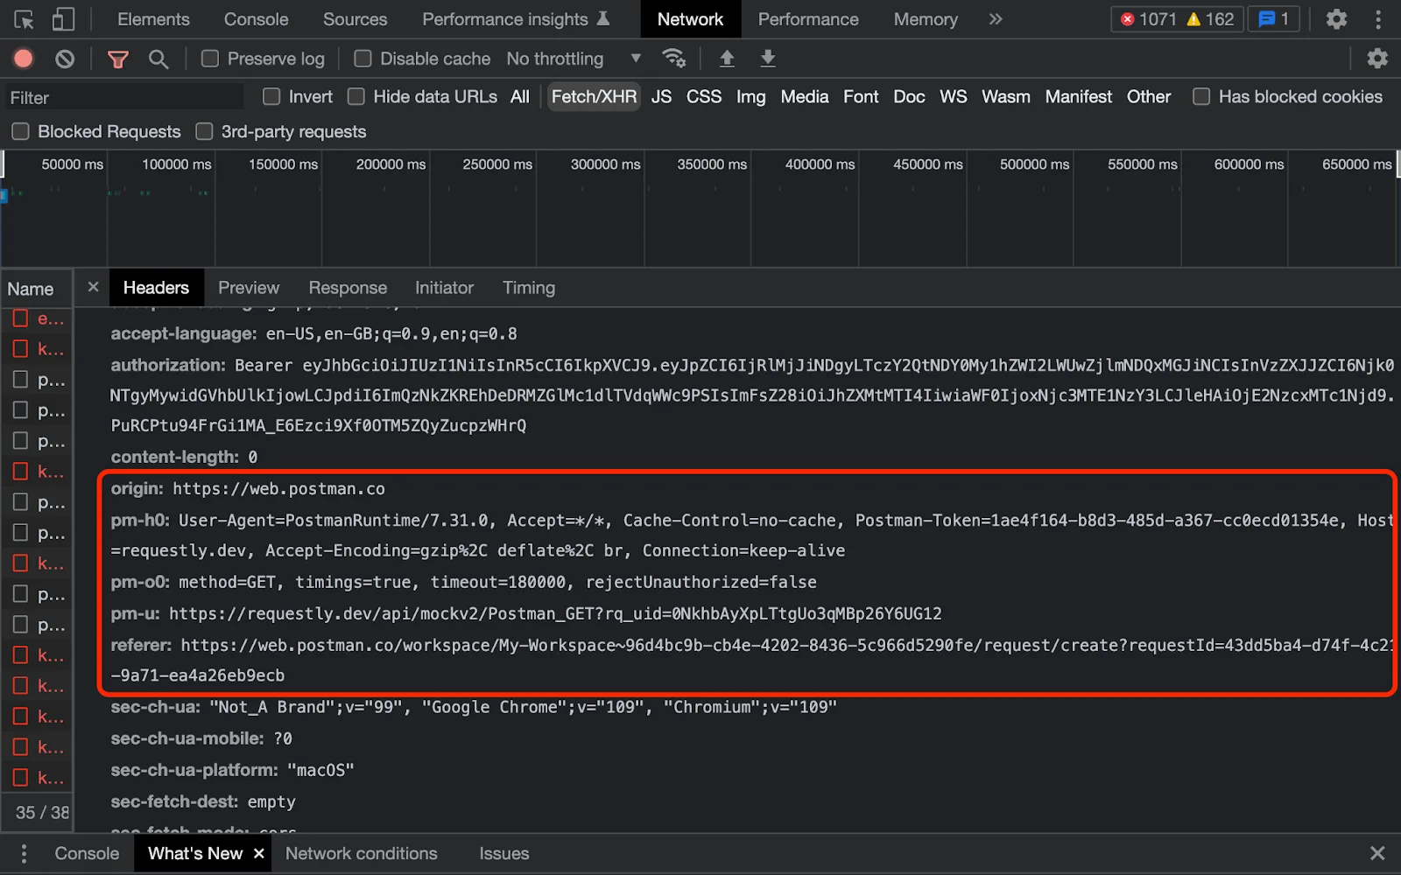Open the Preview details tab
Screen dimensions: 1401x875
tap(249, 287)
